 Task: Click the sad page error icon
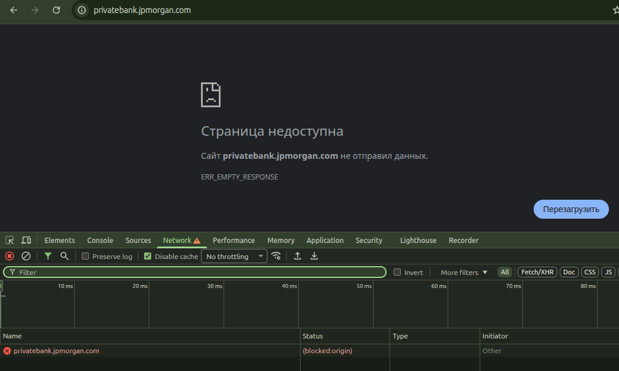tap(211, 95)
